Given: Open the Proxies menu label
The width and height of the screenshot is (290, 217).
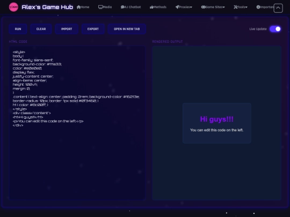Looking at the screenshot, I should tap(184, 7).
